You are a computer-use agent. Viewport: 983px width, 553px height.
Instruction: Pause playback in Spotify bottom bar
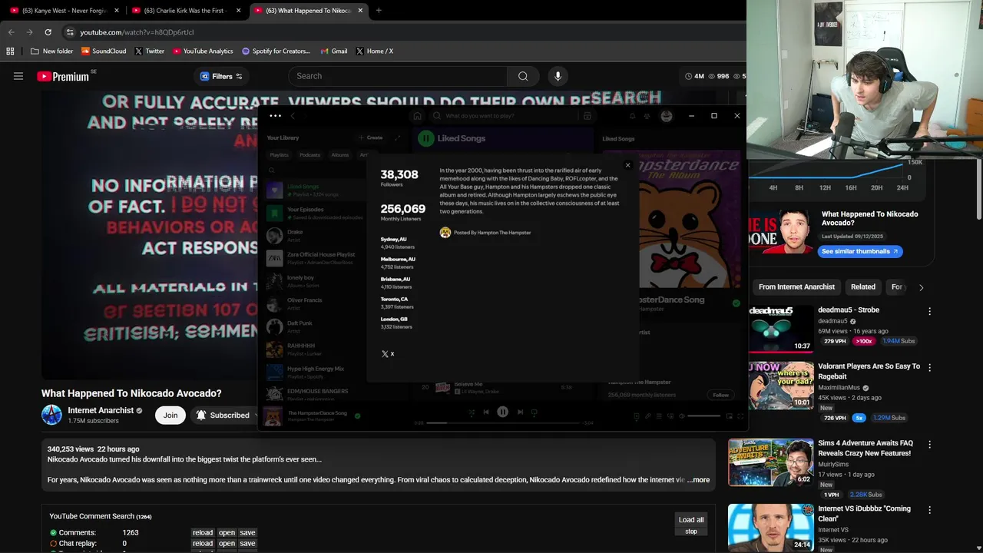(502, 412)
